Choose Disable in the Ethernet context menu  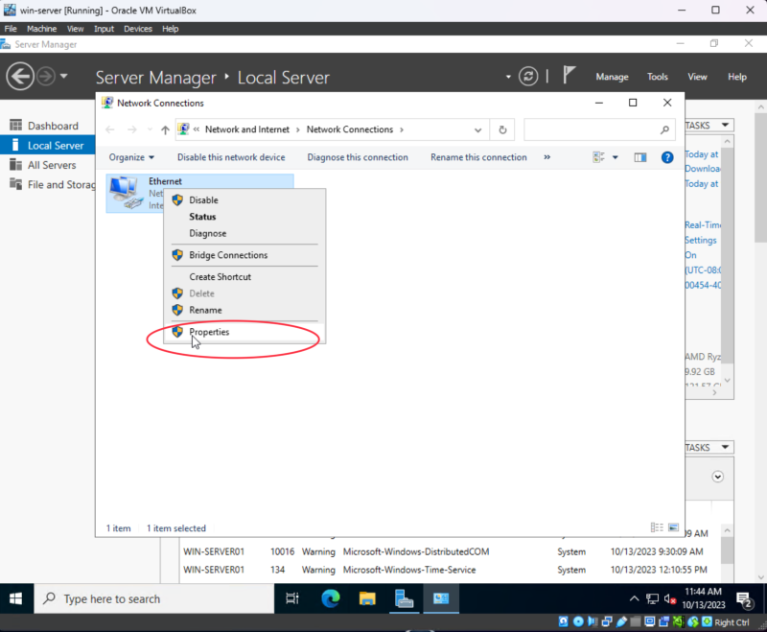click(203, 200)
